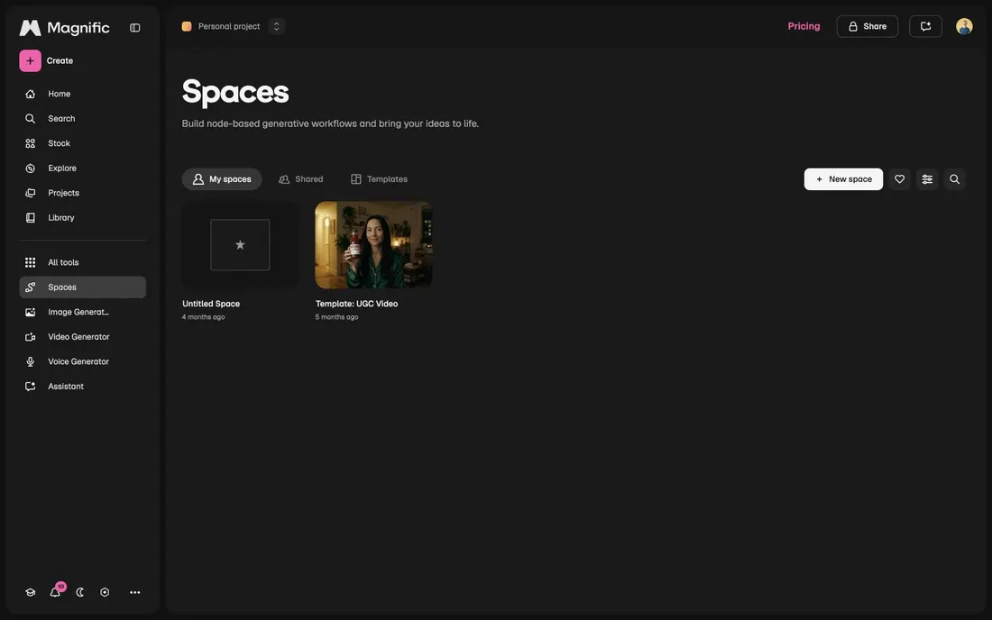Click the Share button
992x620 pixels.
tap(867, 26)
